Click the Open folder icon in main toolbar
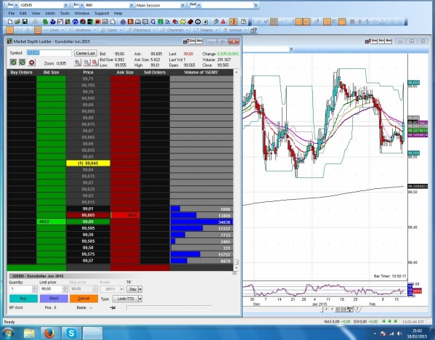The image size is (435, 340). click(x=17, y=22)
